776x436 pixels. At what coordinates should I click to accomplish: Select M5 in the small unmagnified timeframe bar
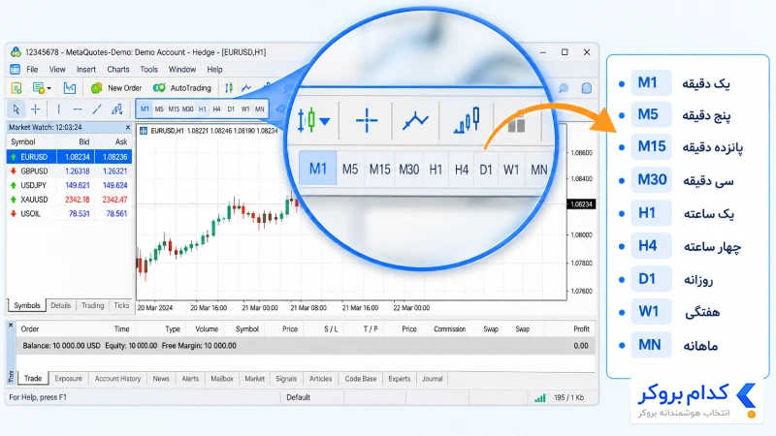pyautogui.click(x=159, y=109)
